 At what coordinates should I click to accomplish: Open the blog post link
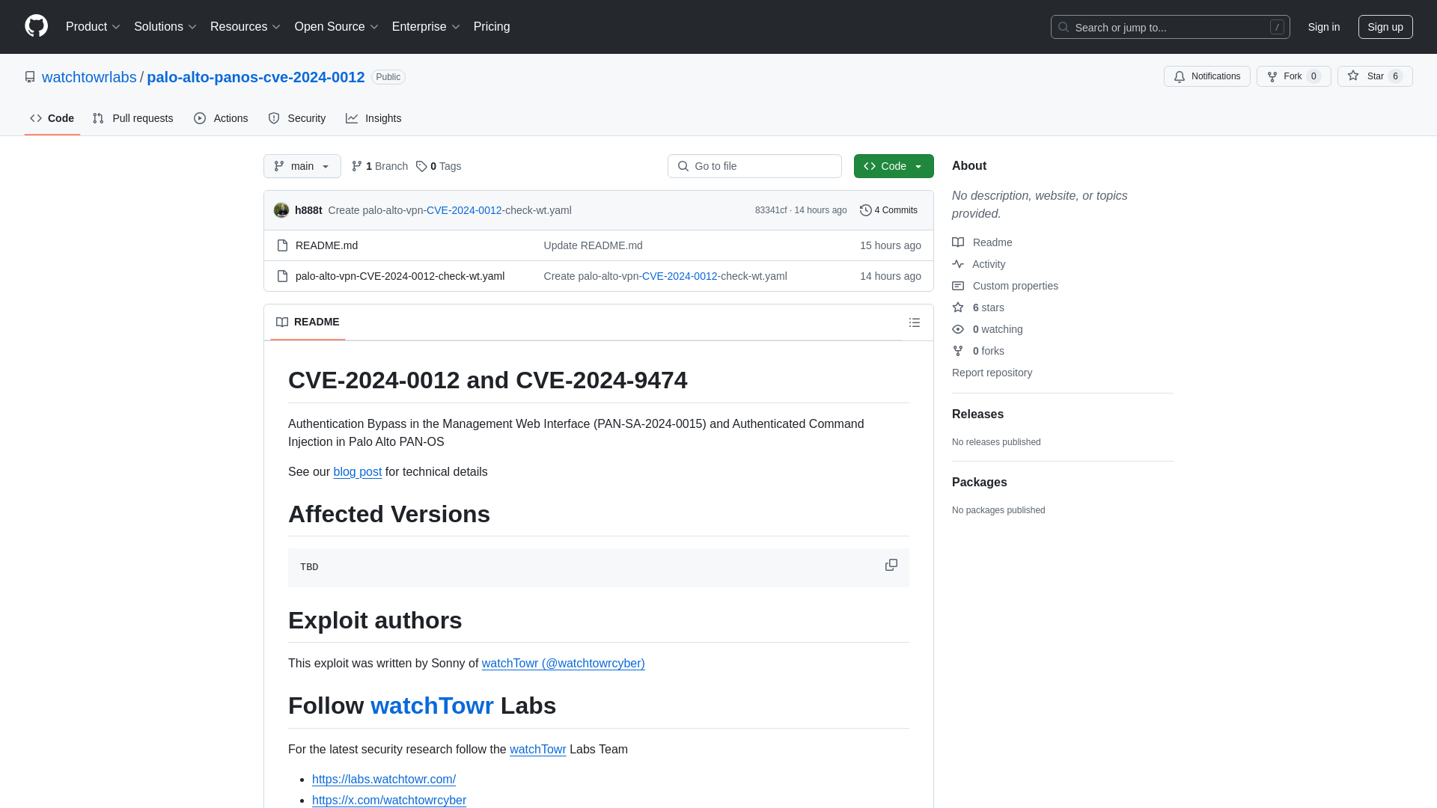click(357, 471)
